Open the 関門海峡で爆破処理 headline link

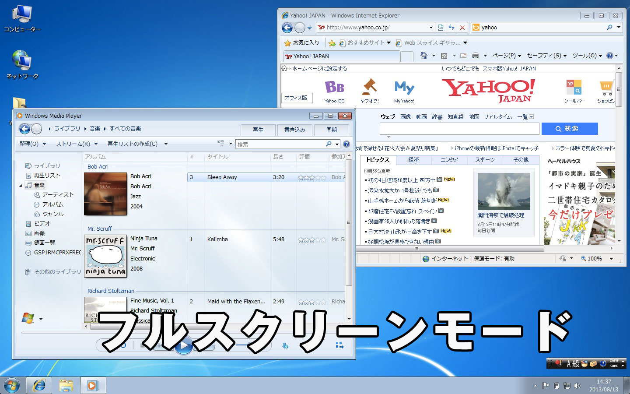[500, 215]
